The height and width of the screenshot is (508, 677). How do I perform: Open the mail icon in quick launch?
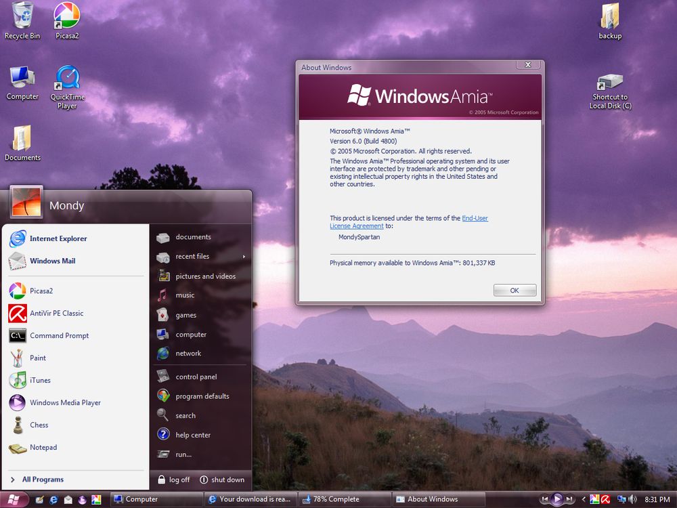point(68,500)
